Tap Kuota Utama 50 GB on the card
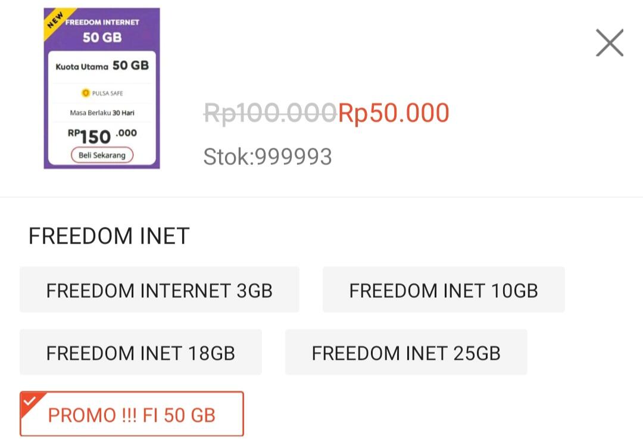Screen dimensions: 643x445 (101, 66)
